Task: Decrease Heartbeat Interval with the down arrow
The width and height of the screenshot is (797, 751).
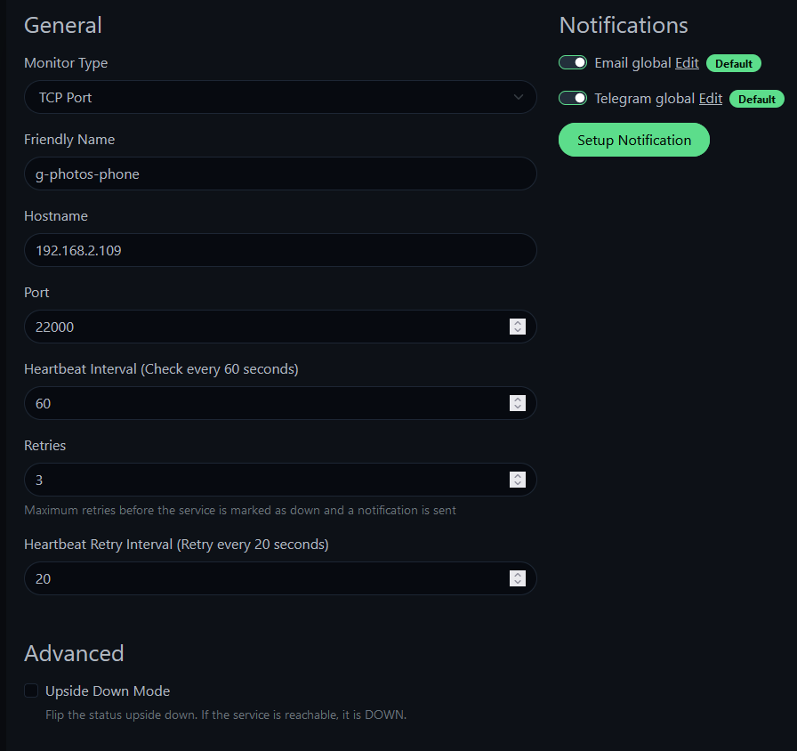Action: pyautogui.click(x=518, y=408)
